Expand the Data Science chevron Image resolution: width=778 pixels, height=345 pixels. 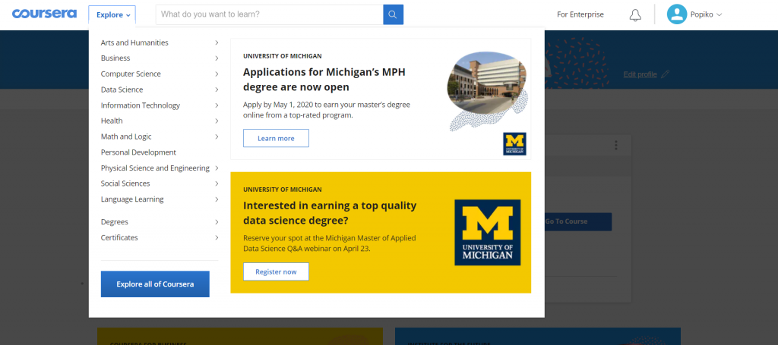point(217,89)
